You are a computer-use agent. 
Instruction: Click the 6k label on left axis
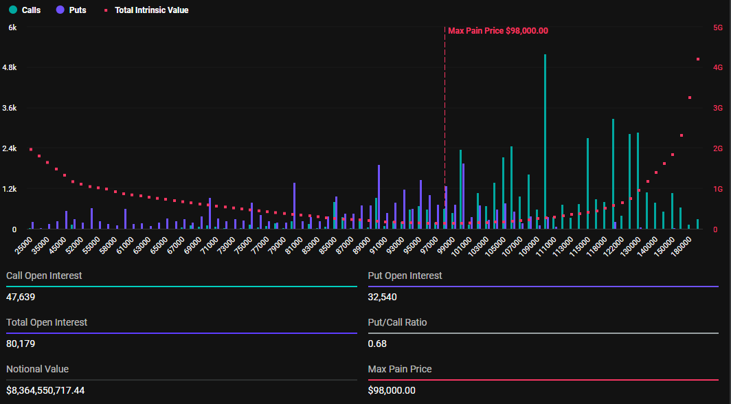click(12, 27)
